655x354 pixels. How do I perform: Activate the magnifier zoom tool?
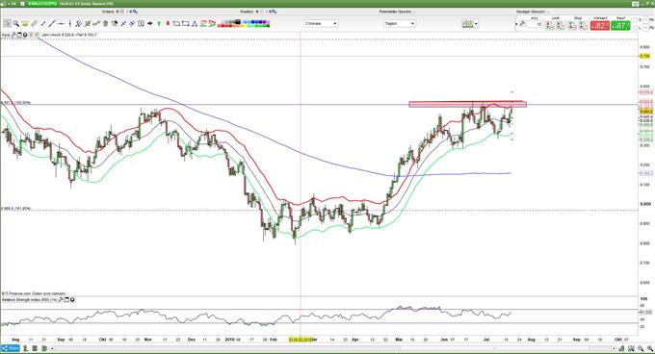pos(16,24)
